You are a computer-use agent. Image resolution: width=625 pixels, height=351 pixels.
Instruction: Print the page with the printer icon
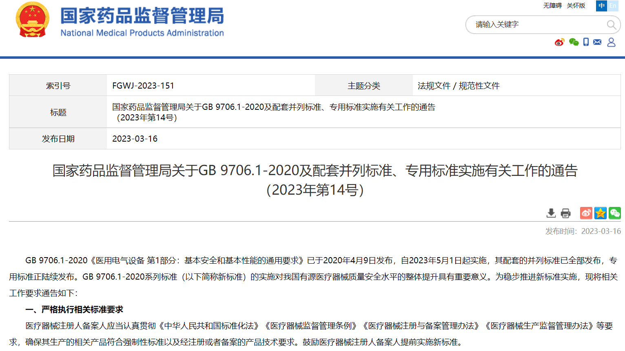pos(565,213)
